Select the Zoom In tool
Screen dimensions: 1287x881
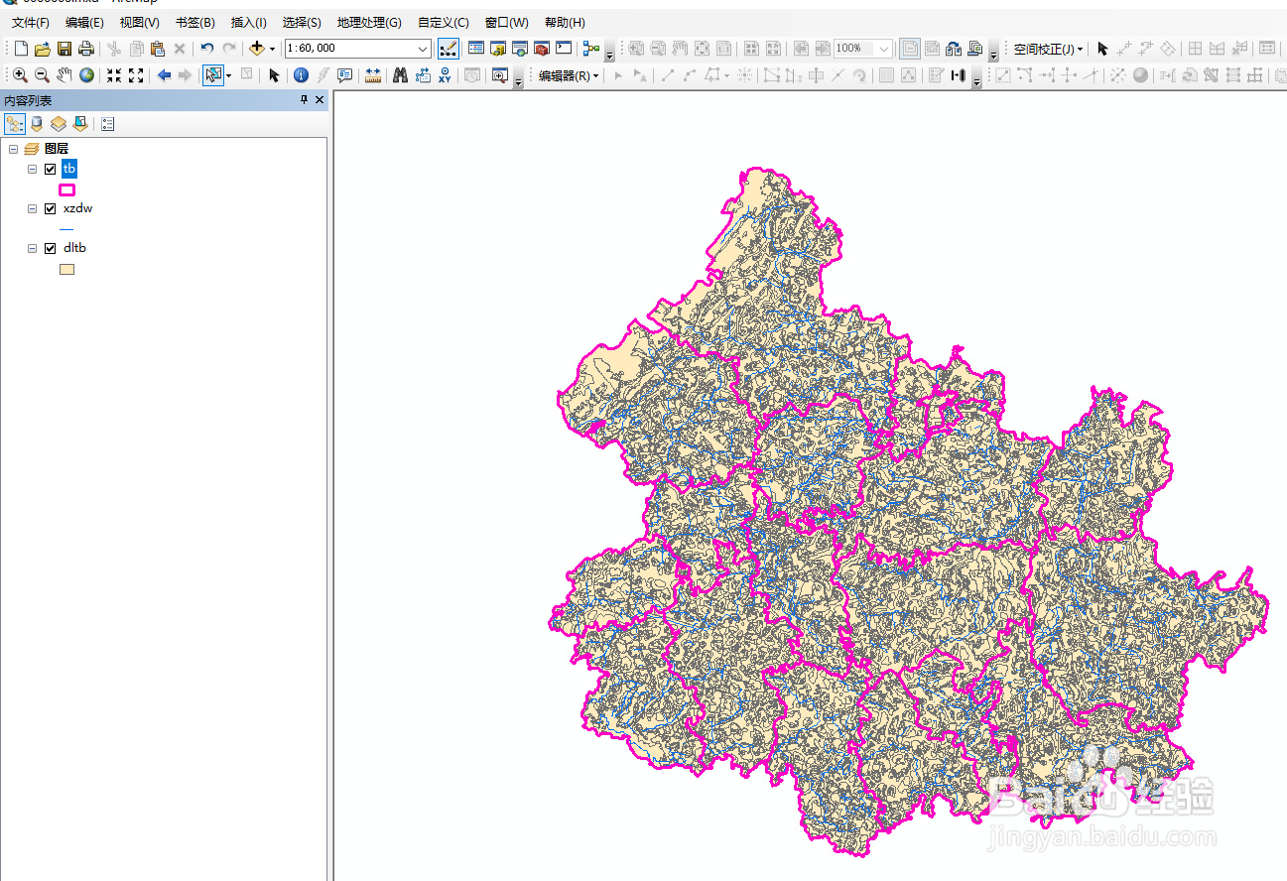pyautogui.click(x=20, y=75)
